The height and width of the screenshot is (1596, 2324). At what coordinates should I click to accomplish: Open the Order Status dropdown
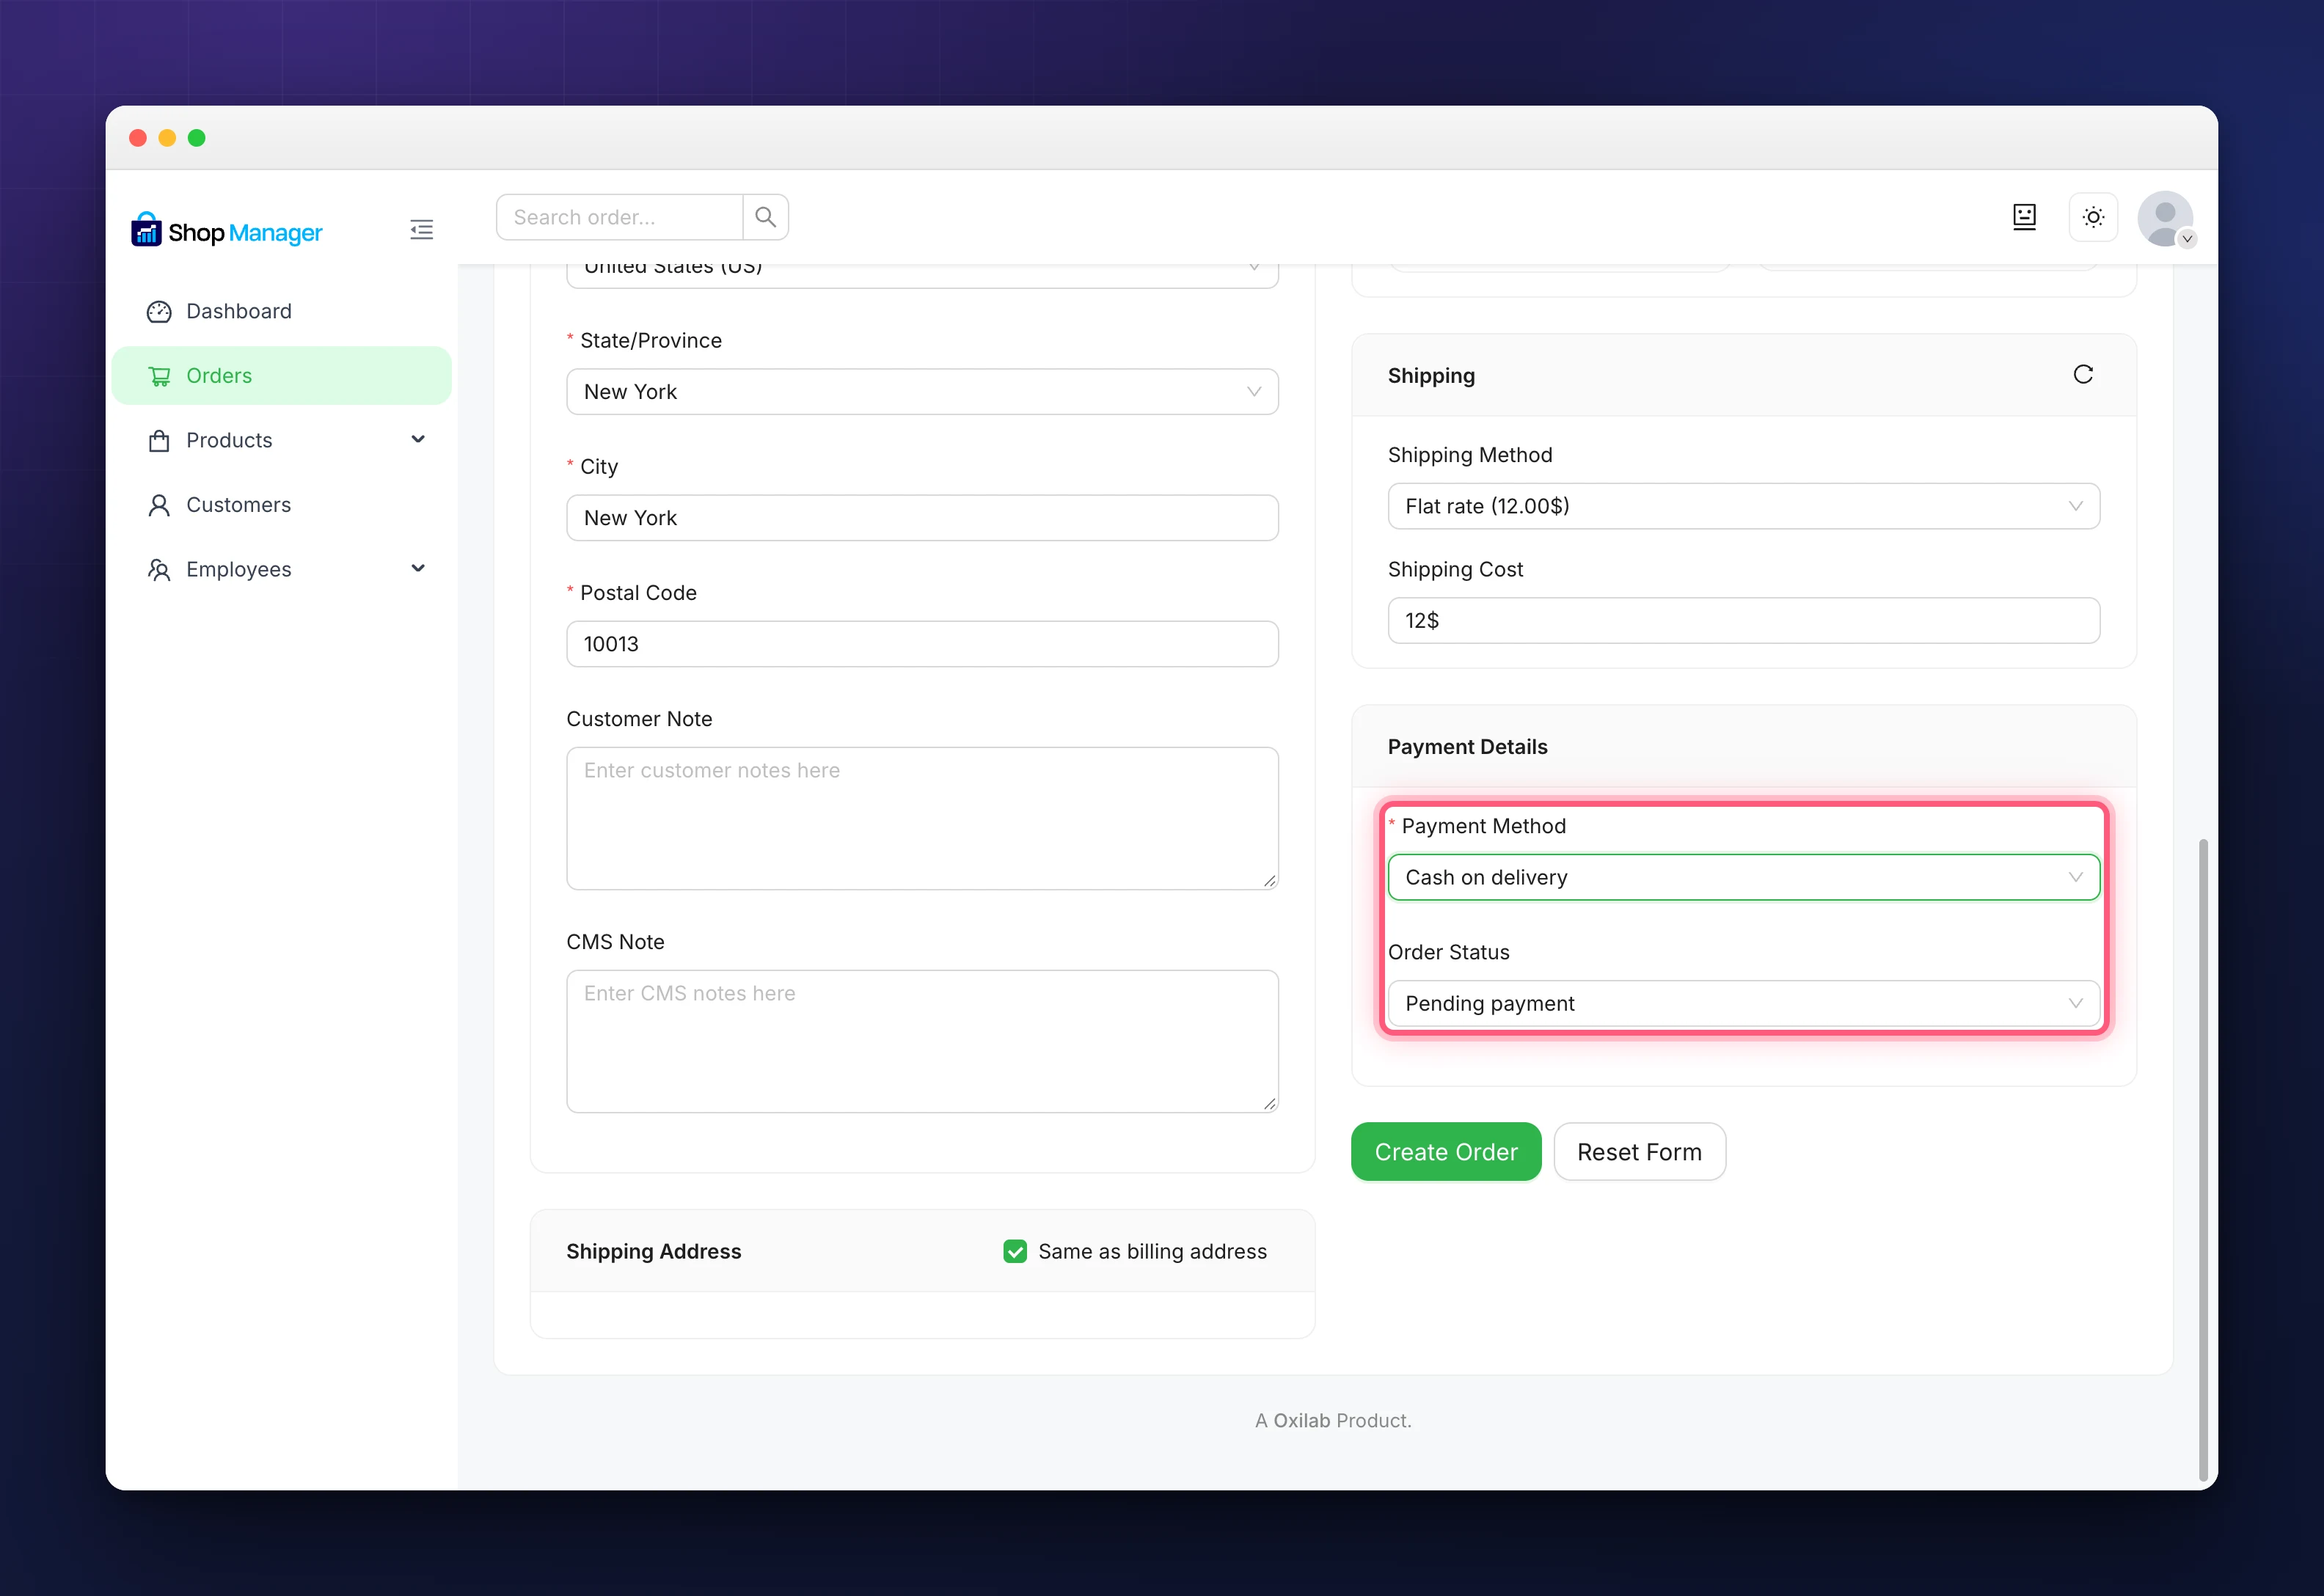pyautogui.click(x=1743, y=1003)
